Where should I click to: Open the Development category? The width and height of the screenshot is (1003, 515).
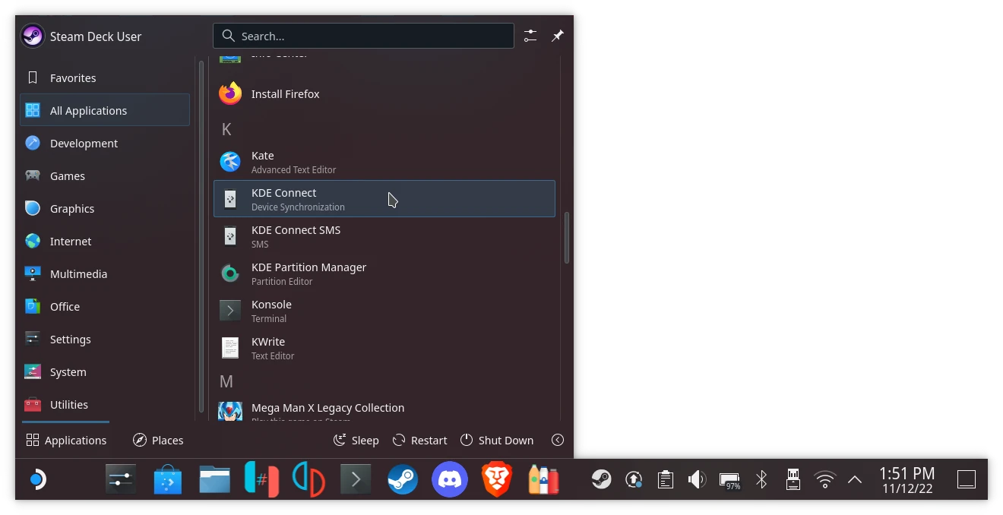(105, 143)
